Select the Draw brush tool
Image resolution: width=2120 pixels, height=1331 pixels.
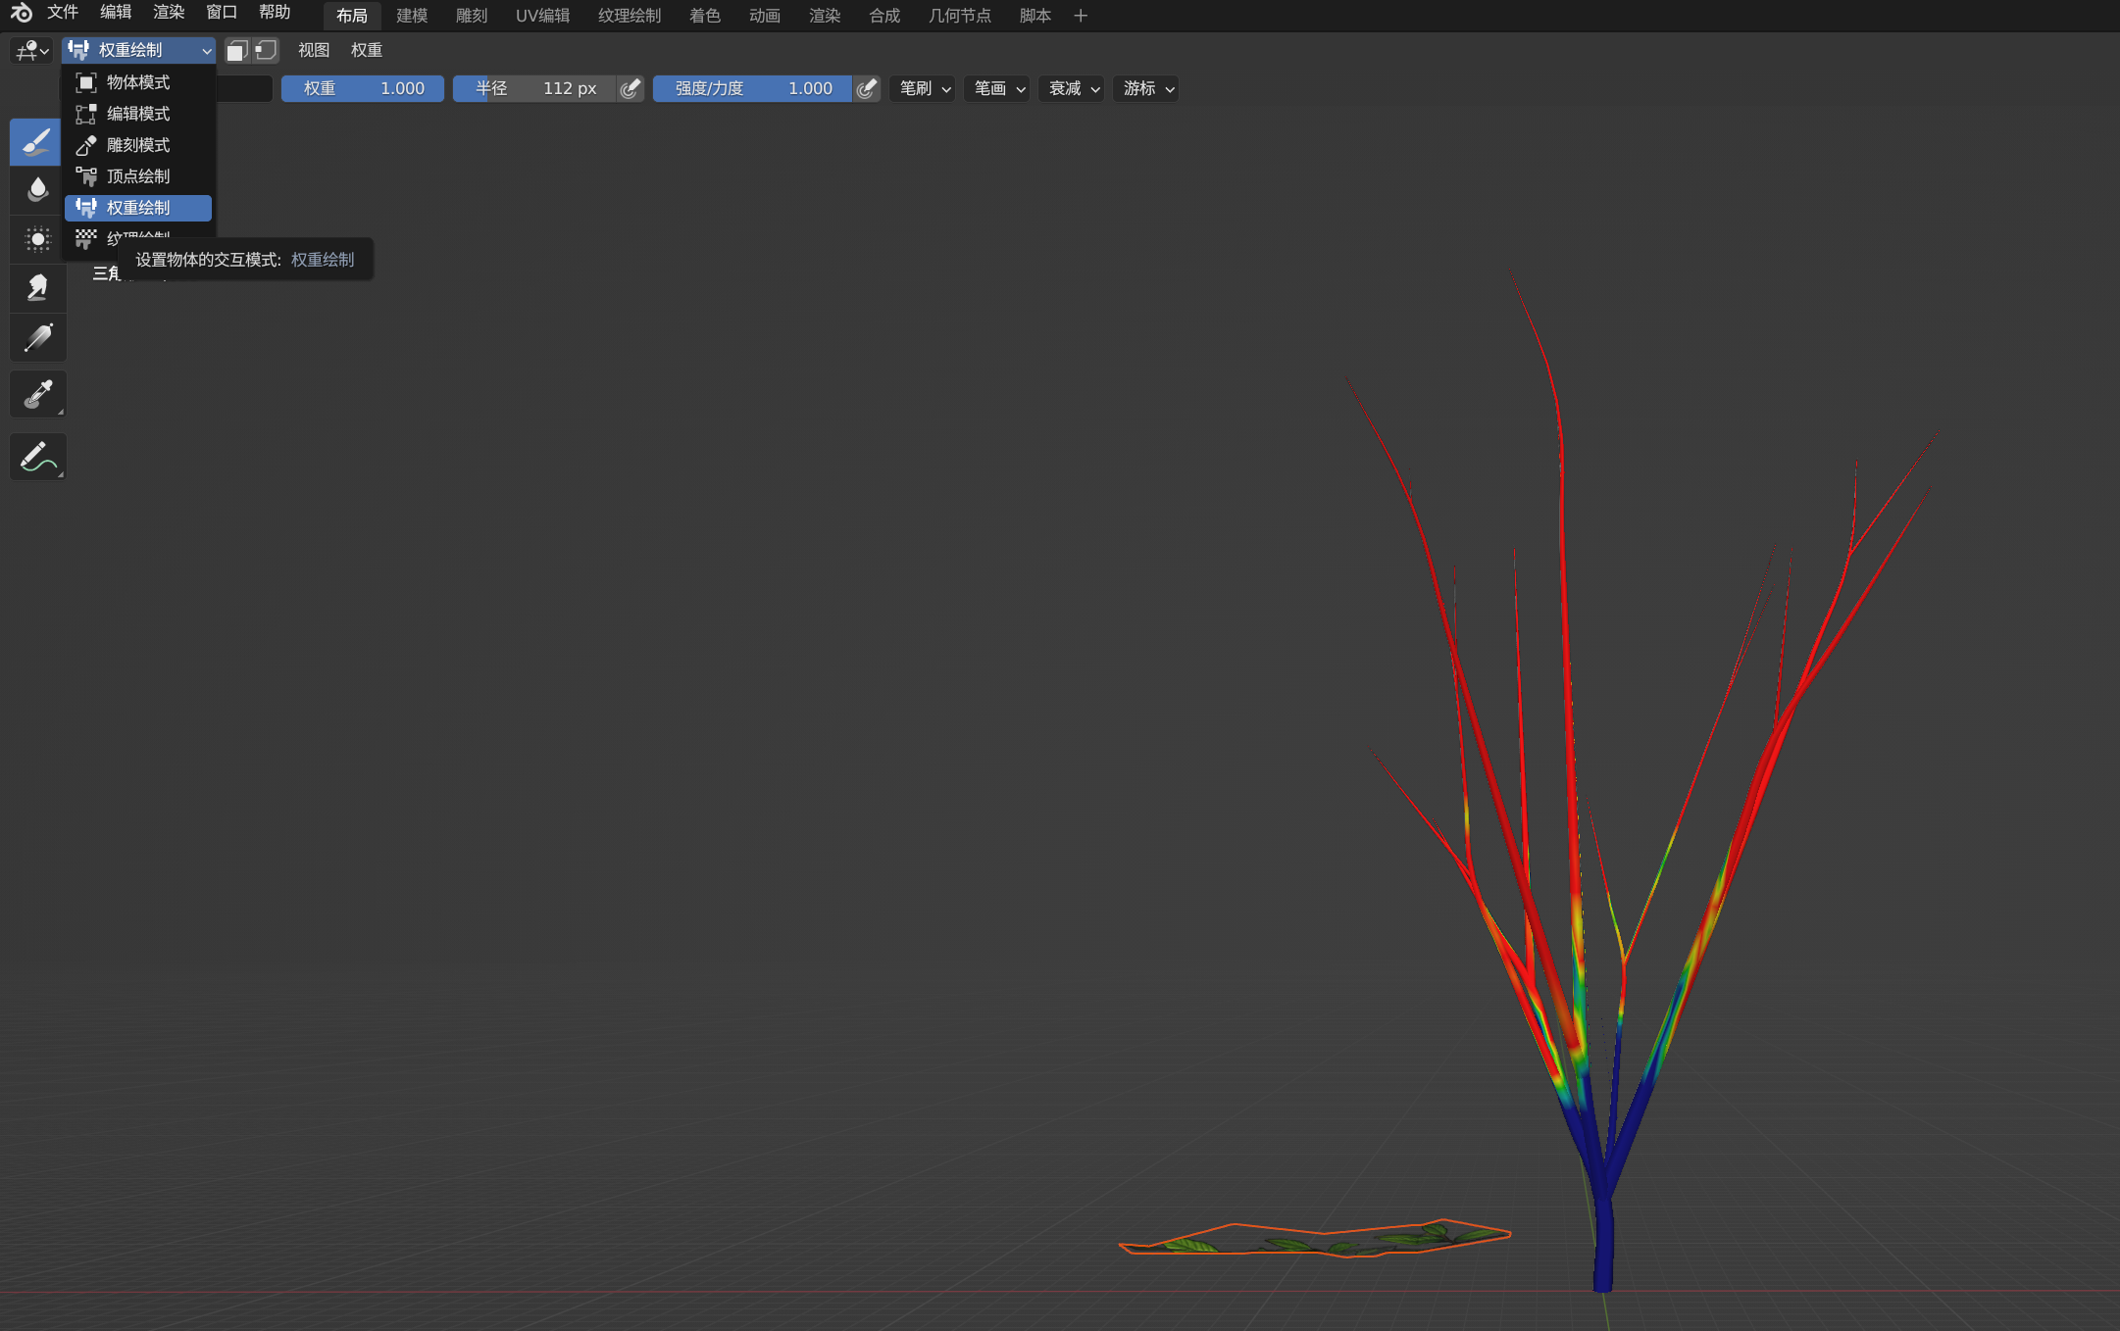[37, 142]
